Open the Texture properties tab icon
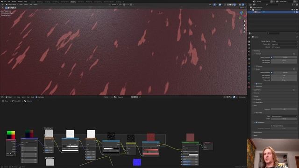Image resolution: width=299 pixels, height=168 pixels. click(x=249, y=87)
